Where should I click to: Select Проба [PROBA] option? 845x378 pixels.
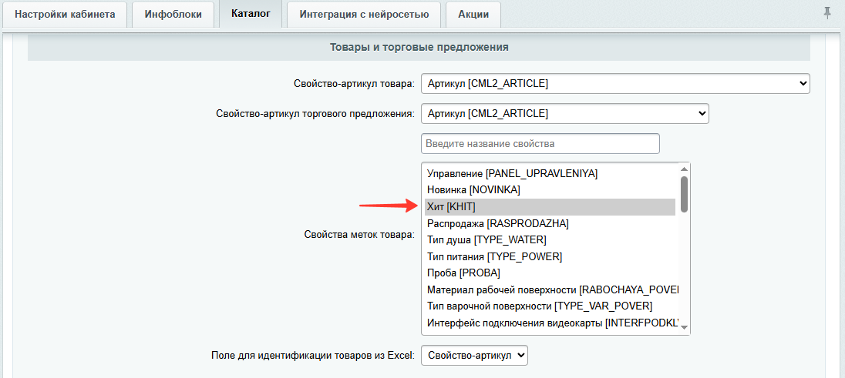(550, 273)
